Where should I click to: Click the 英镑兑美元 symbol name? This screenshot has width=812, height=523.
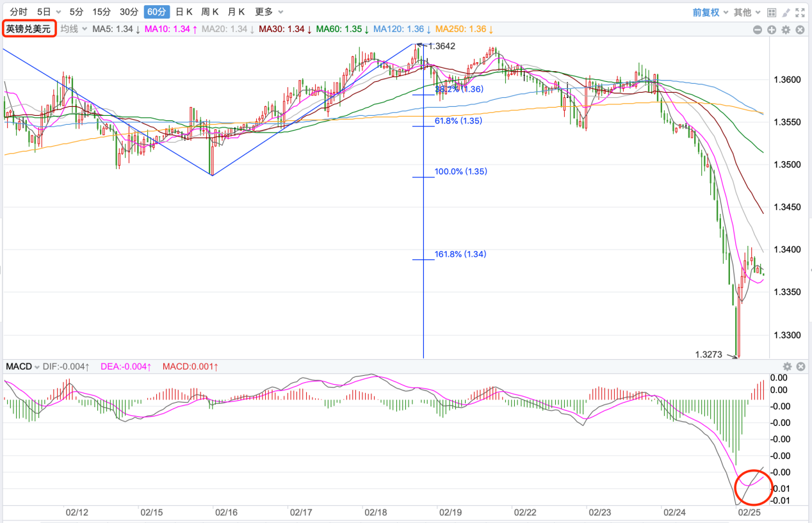tap(29, 29)
